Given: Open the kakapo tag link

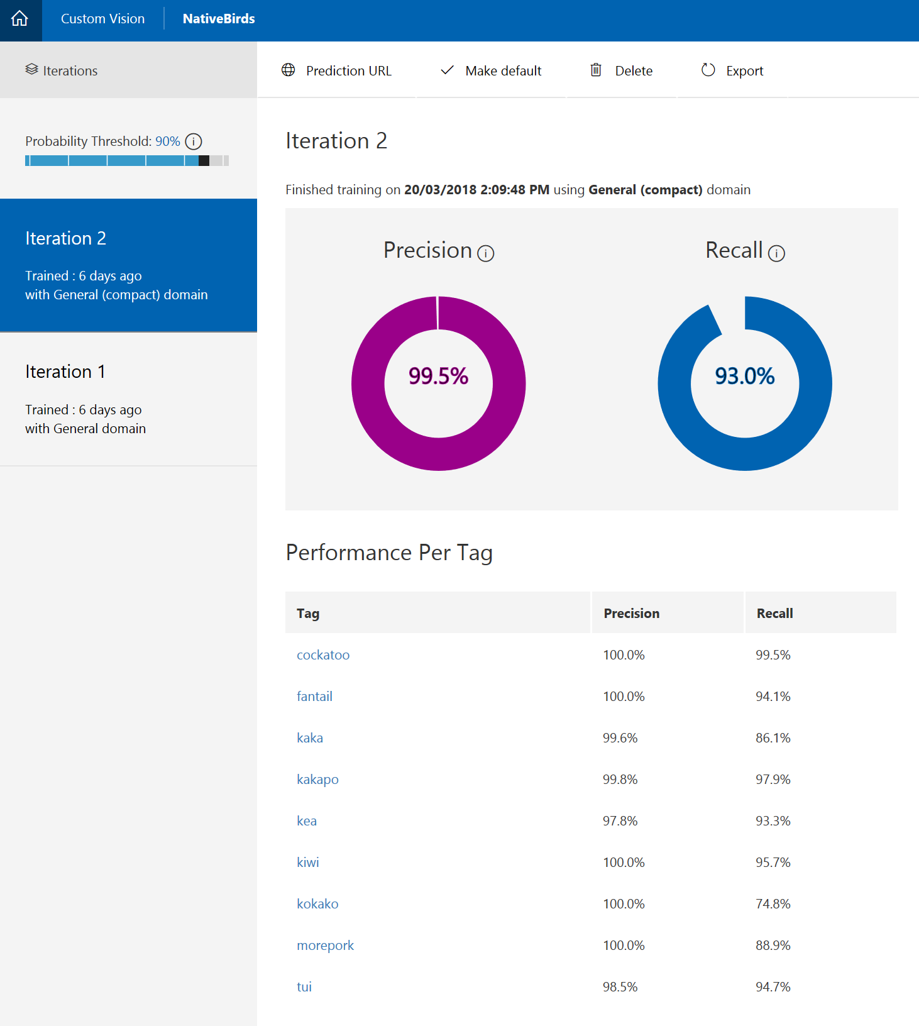Looking at the screenshot, I should pyautogui.click(x=317, y=780).
